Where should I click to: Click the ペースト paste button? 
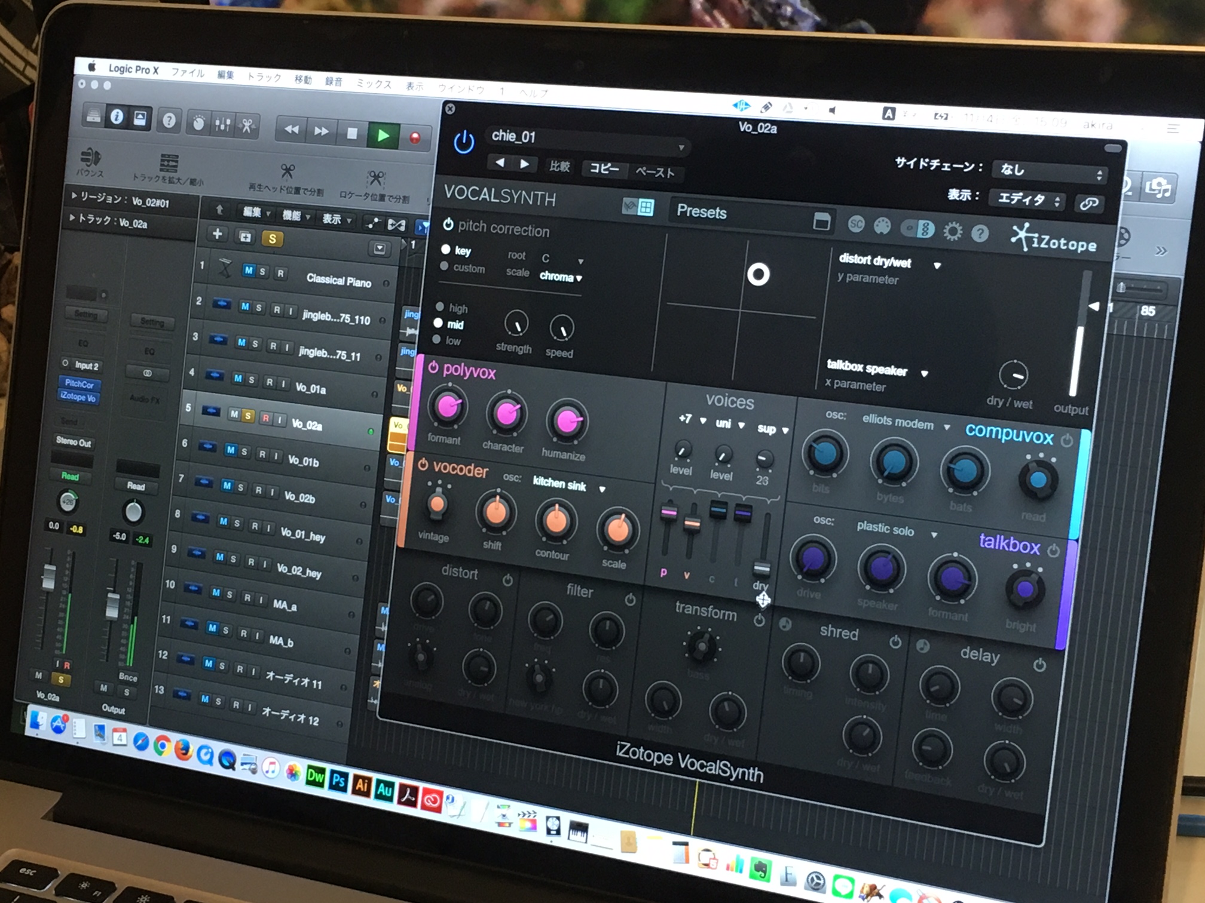coord(655,173)
